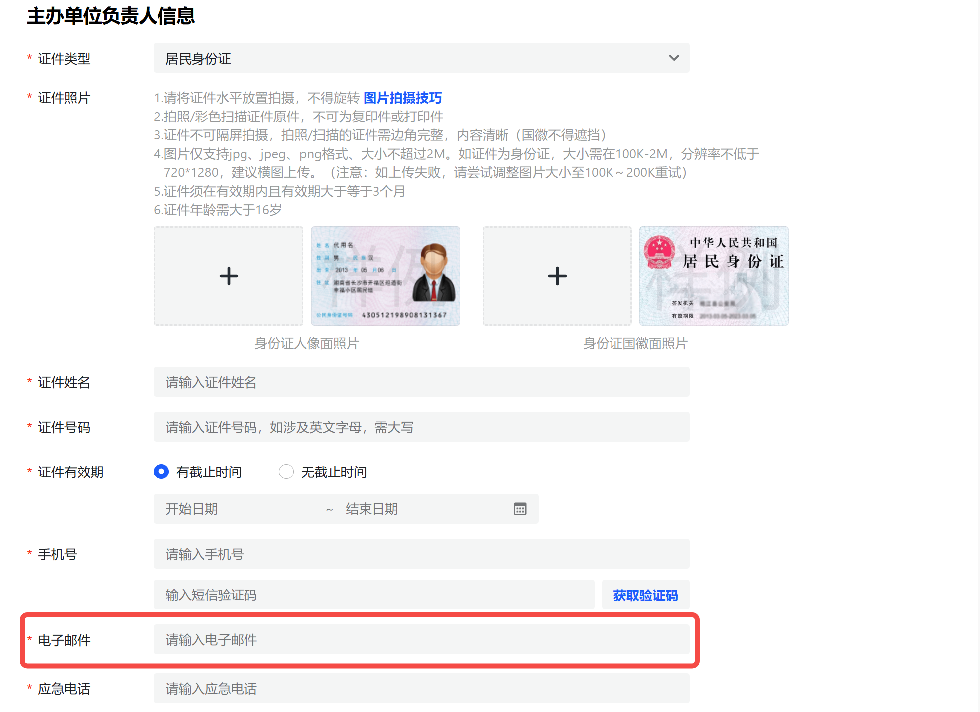Click plus icon to upload national emblem side

coord(557,276)
